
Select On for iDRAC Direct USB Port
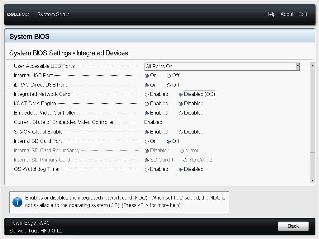point(147,85)
